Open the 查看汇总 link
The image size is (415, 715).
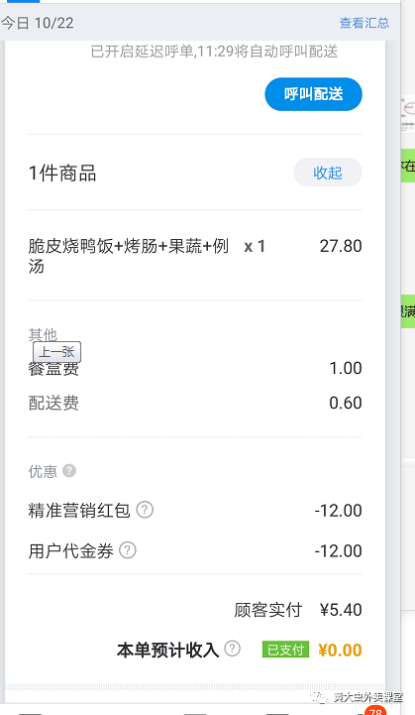pos(363,23)
